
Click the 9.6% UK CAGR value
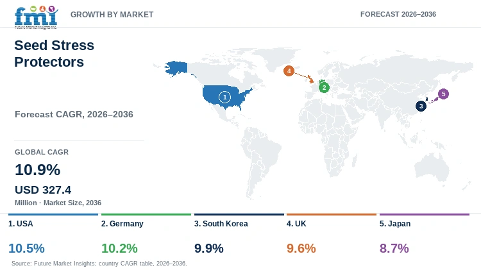coord(301,248)
